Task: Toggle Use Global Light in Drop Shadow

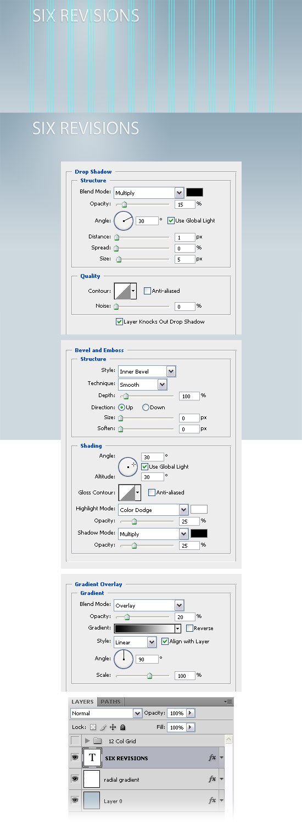Action: point(171,220)
